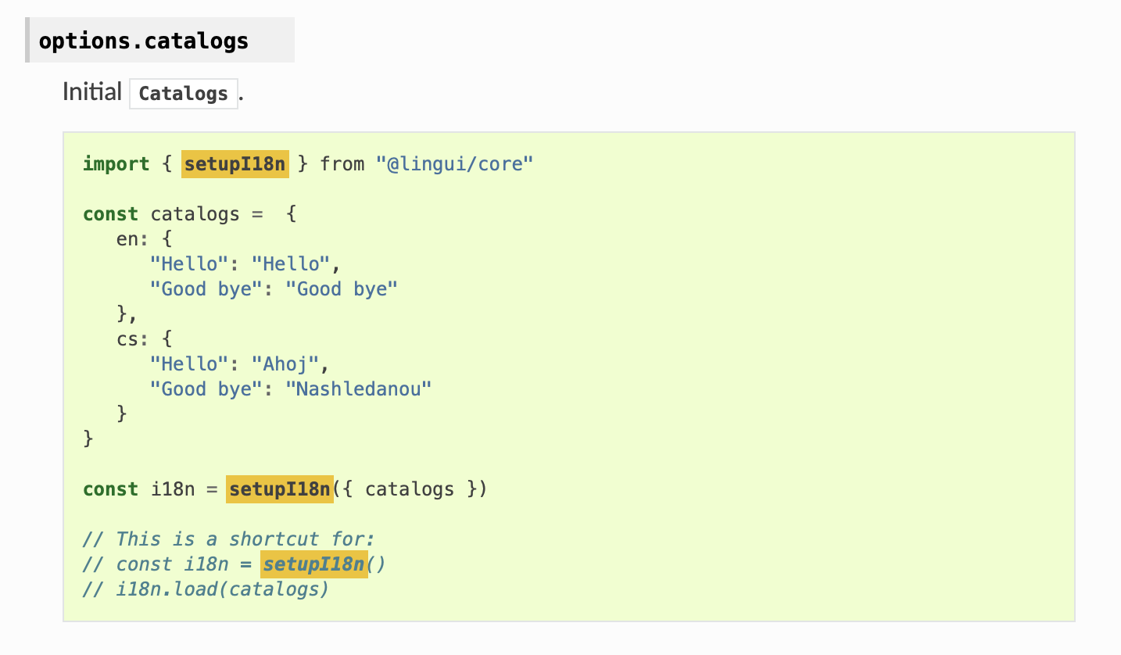Click the const catalogs declaration
1121x655 pixels.
click(156, 213)
